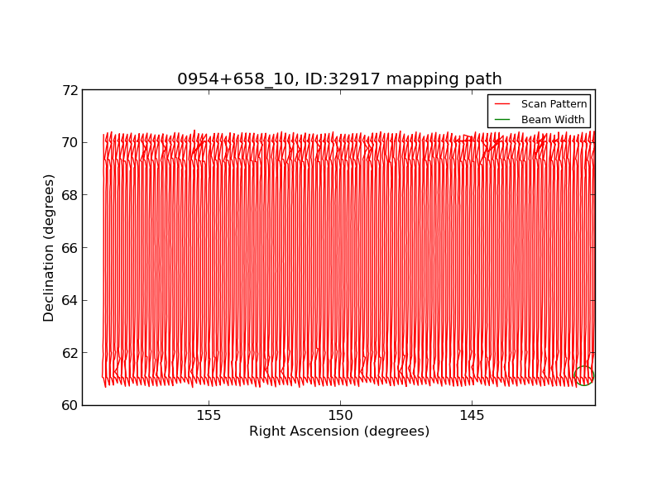The height and width of the screenshot is (496, 662).
Task: Click the red Scan Pattern legend line
Action: point(501,104)
